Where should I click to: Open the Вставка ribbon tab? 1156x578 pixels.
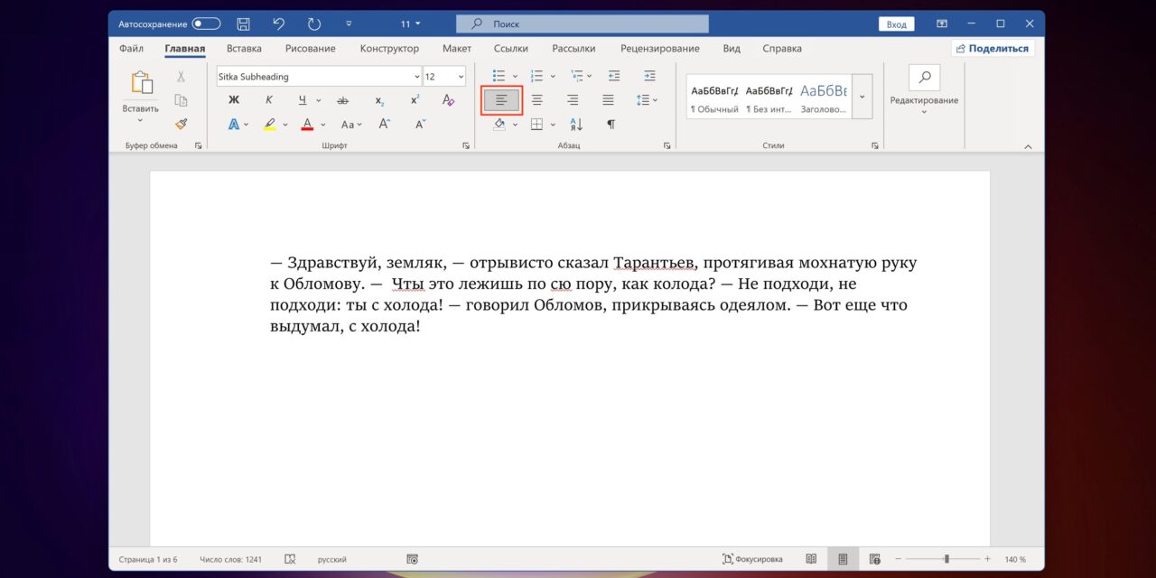click(244, 49)
